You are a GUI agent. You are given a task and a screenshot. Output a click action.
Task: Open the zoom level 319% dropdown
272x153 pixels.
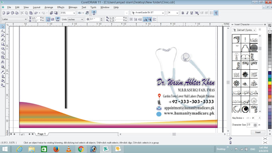click(74, 13)
